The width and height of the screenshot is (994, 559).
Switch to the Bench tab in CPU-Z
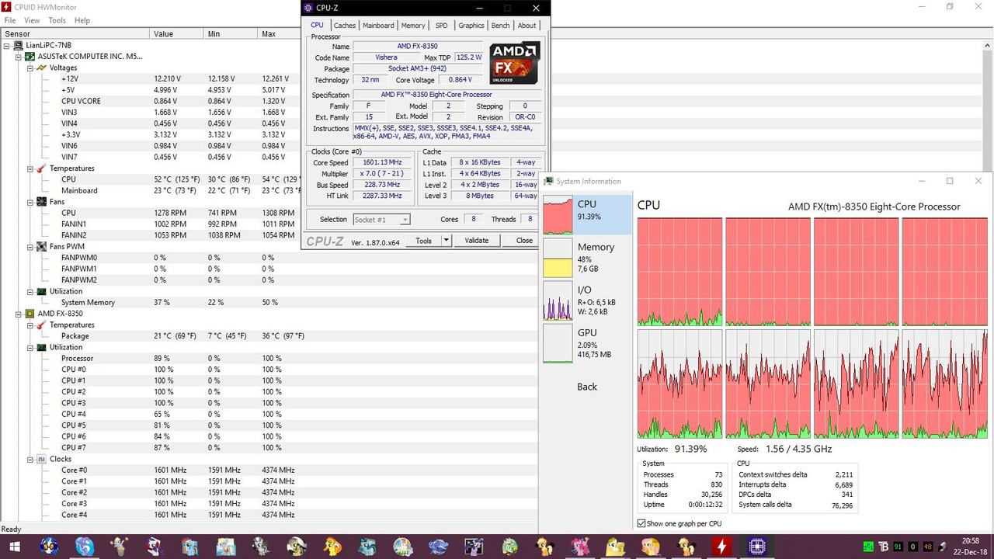coord(501,26)
